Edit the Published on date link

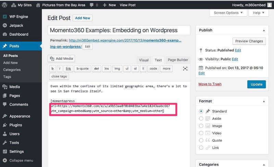pos(201,73)
